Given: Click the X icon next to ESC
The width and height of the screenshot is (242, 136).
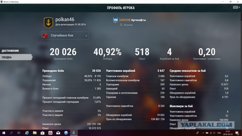Looking at the screenshot, I should [239, 8].
